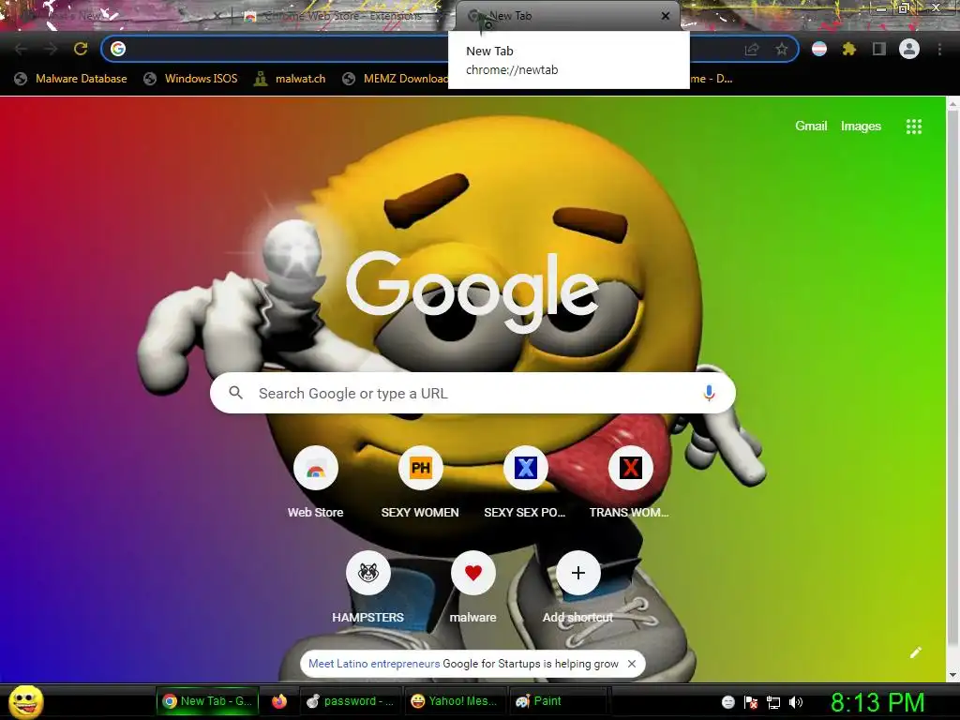Switch to Yahoo! Messenger in taskbar

pos(455,701)
